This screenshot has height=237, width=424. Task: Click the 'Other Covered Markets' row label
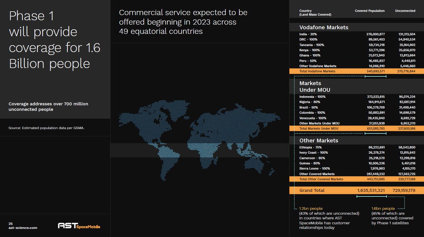tap(317, 174)
